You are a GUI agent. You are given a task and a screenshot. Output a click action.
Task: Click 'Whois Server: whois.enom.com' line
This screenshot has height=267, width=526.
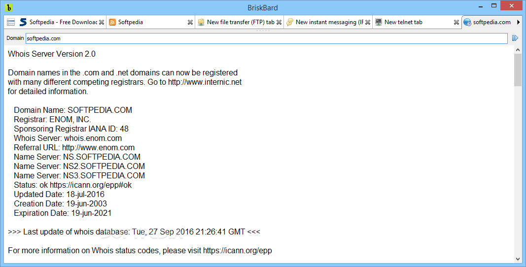(x=68, y=138)
